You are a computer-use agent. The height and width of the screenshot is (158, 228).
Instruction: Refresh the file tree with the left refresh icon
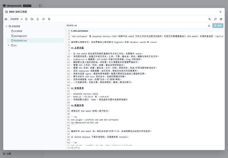tap(44, 19)
